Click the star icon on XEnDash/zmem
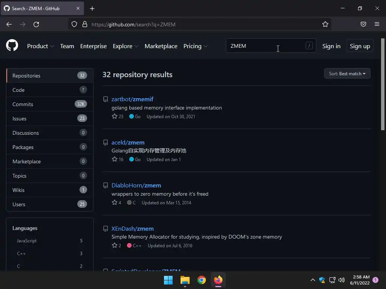This screenshot has height=289, width=386. click(115, 245)
